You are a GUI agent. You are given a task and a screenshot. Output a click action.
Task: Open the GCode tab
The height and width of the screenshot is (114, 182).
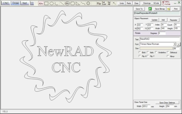point(156,3)
